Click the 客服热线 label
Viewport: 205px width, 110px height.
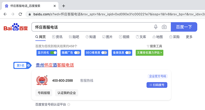click(87, 81)
